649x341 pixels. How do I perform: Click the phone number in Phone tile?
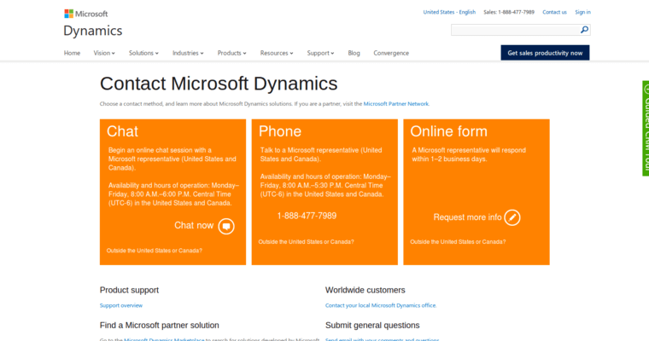pyautogui.click(x=307, y=216)
